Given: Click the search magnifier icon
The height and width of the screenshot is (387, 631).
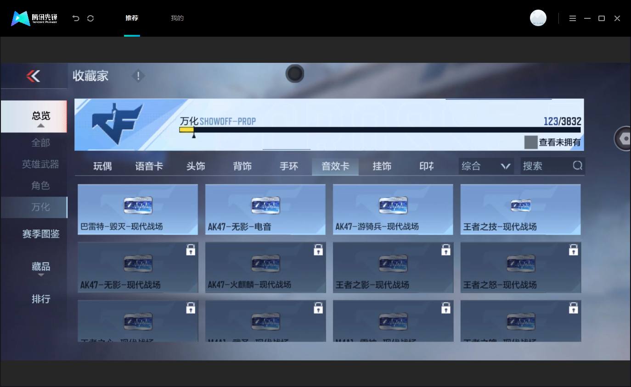Looking at the screenshot, I should [578, 166].
